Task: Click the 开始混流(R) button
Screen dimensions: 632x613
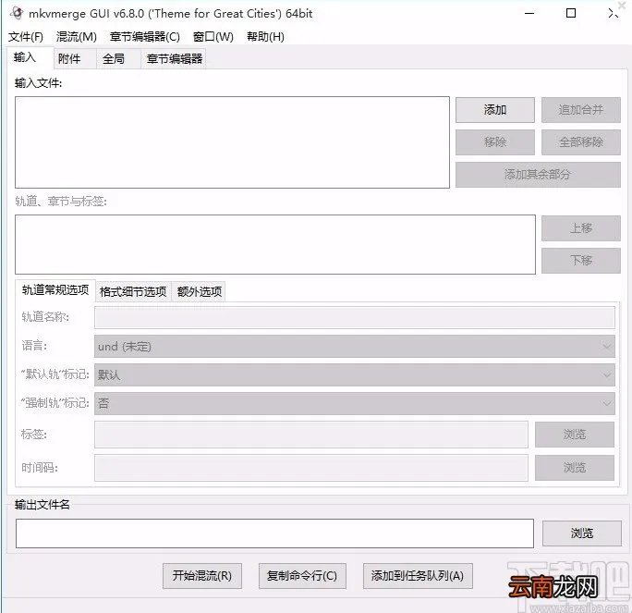Action: [x=202, y=576]
